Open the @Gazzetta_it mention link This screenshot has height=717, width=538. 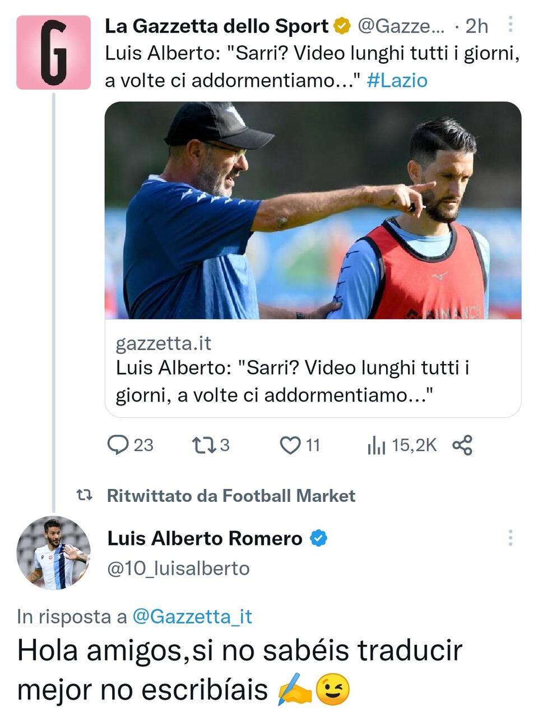click(192, 616)
